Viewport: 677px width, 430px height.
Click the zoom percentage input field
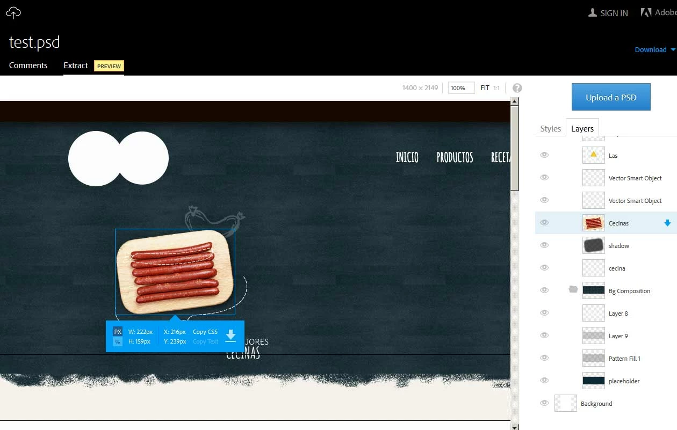pyautogui.click(x=462, y=88)
